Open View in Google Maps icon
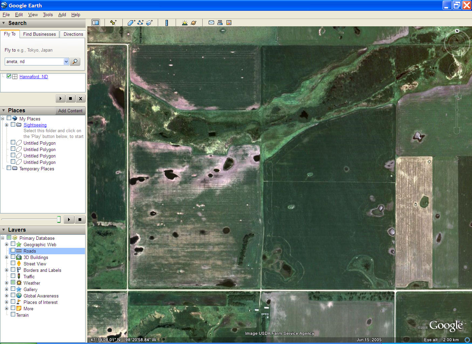 point(229,23)
